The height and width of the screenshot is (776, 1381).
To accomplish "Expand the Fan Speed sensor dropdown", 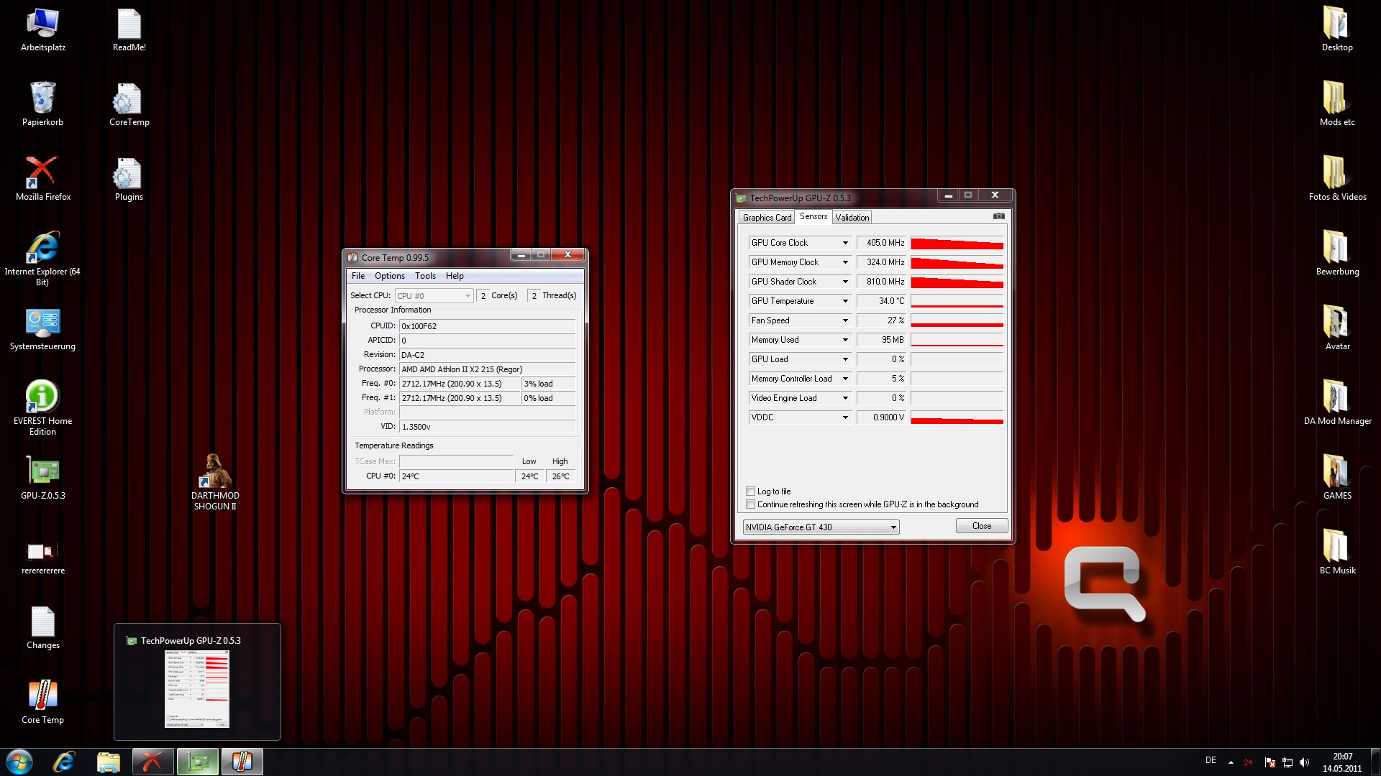I will coord(845,320).
